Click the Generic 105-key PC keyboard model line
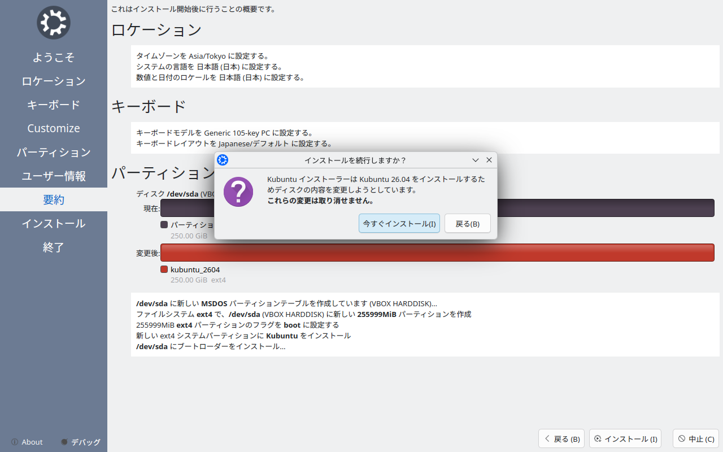The height and width of the screenshot is (452, 723). click(x=225, y=133)
